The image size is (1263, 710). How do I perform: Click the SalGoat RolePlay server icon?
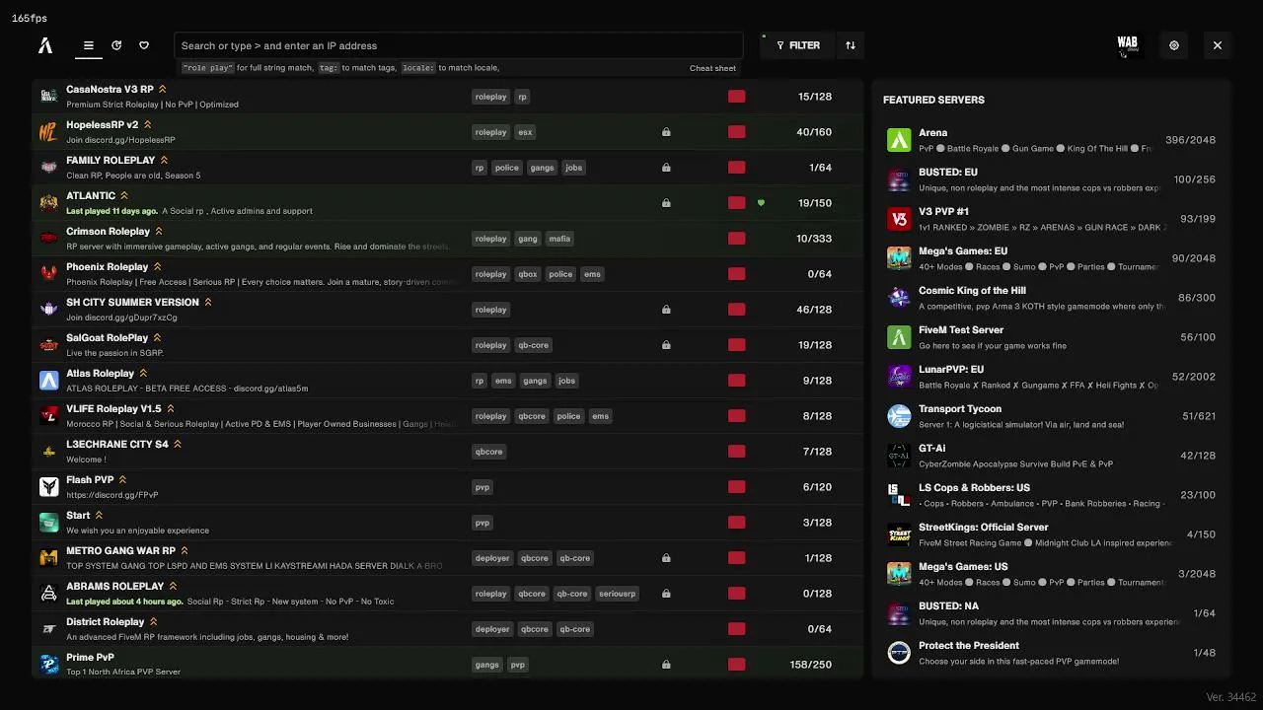tap(48, 345)
